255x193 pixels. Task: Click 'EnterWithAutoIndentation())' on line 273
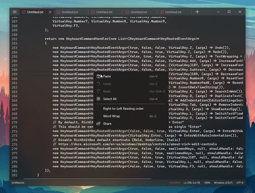[x=211, y=135]
